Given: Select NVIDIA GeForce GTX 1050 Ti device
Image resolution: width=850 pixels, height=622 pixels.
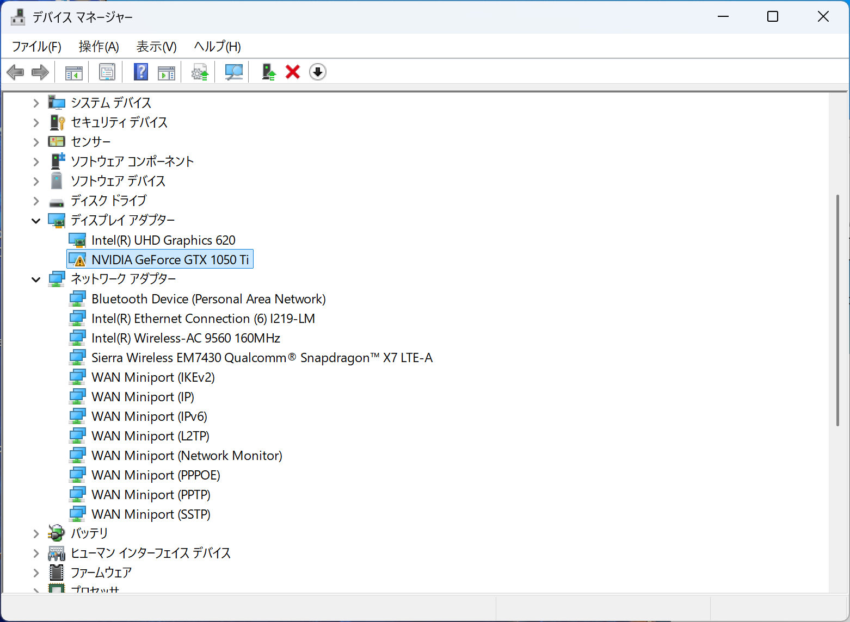Looking at the screenshot, I should pos(170,260).
